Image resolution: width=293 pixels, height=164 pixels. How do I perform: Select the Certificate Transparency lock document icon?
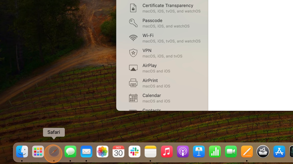tap(133, 8)
